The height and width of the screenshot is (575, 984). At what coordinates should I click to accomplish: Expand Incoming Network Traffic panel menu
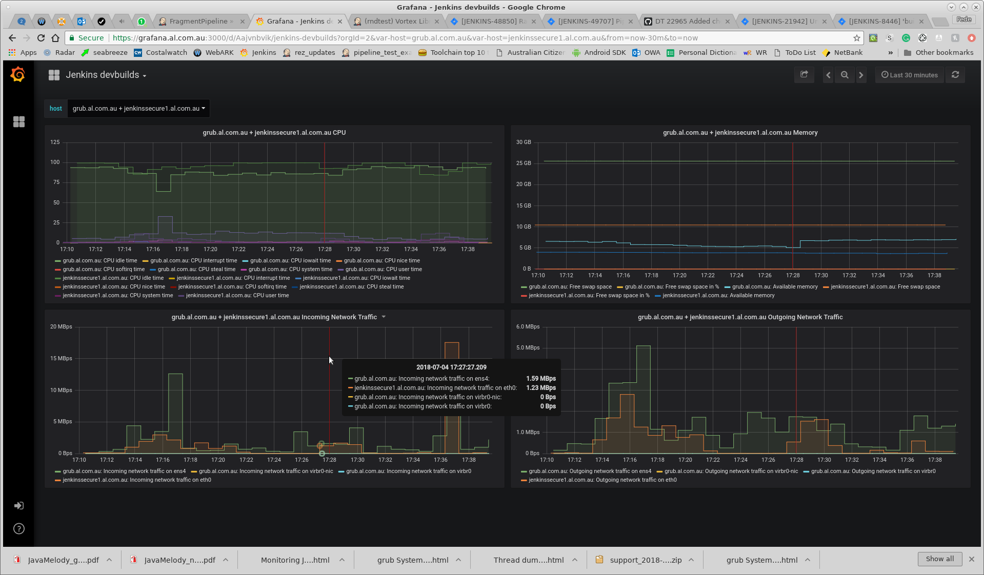click(384, 317)
